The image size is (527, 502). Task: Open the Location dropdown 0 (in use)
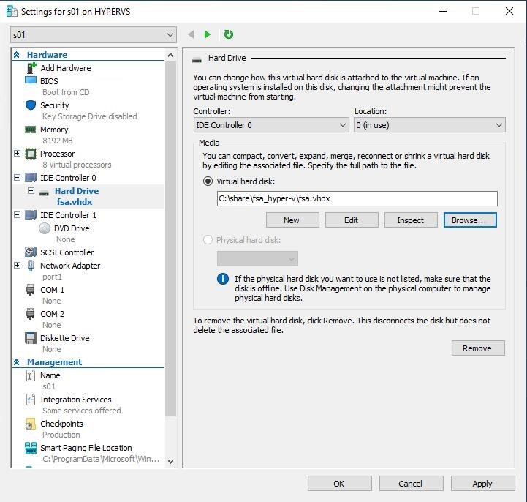pos(430,125)
